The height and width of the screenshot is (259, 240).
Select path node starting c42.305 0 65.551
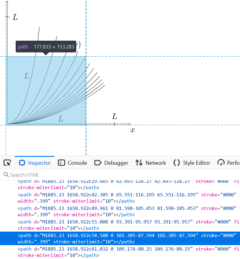click(x=120, y=198)
